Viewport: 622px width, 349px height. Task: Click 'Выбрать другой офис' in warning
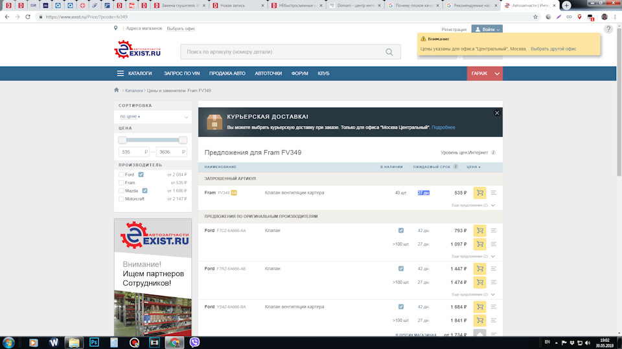553,49
